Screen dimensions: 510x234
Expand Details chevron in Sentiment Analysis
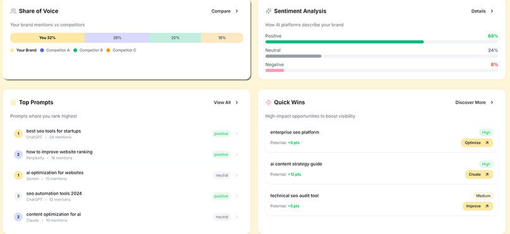click(x=492, y=11)
